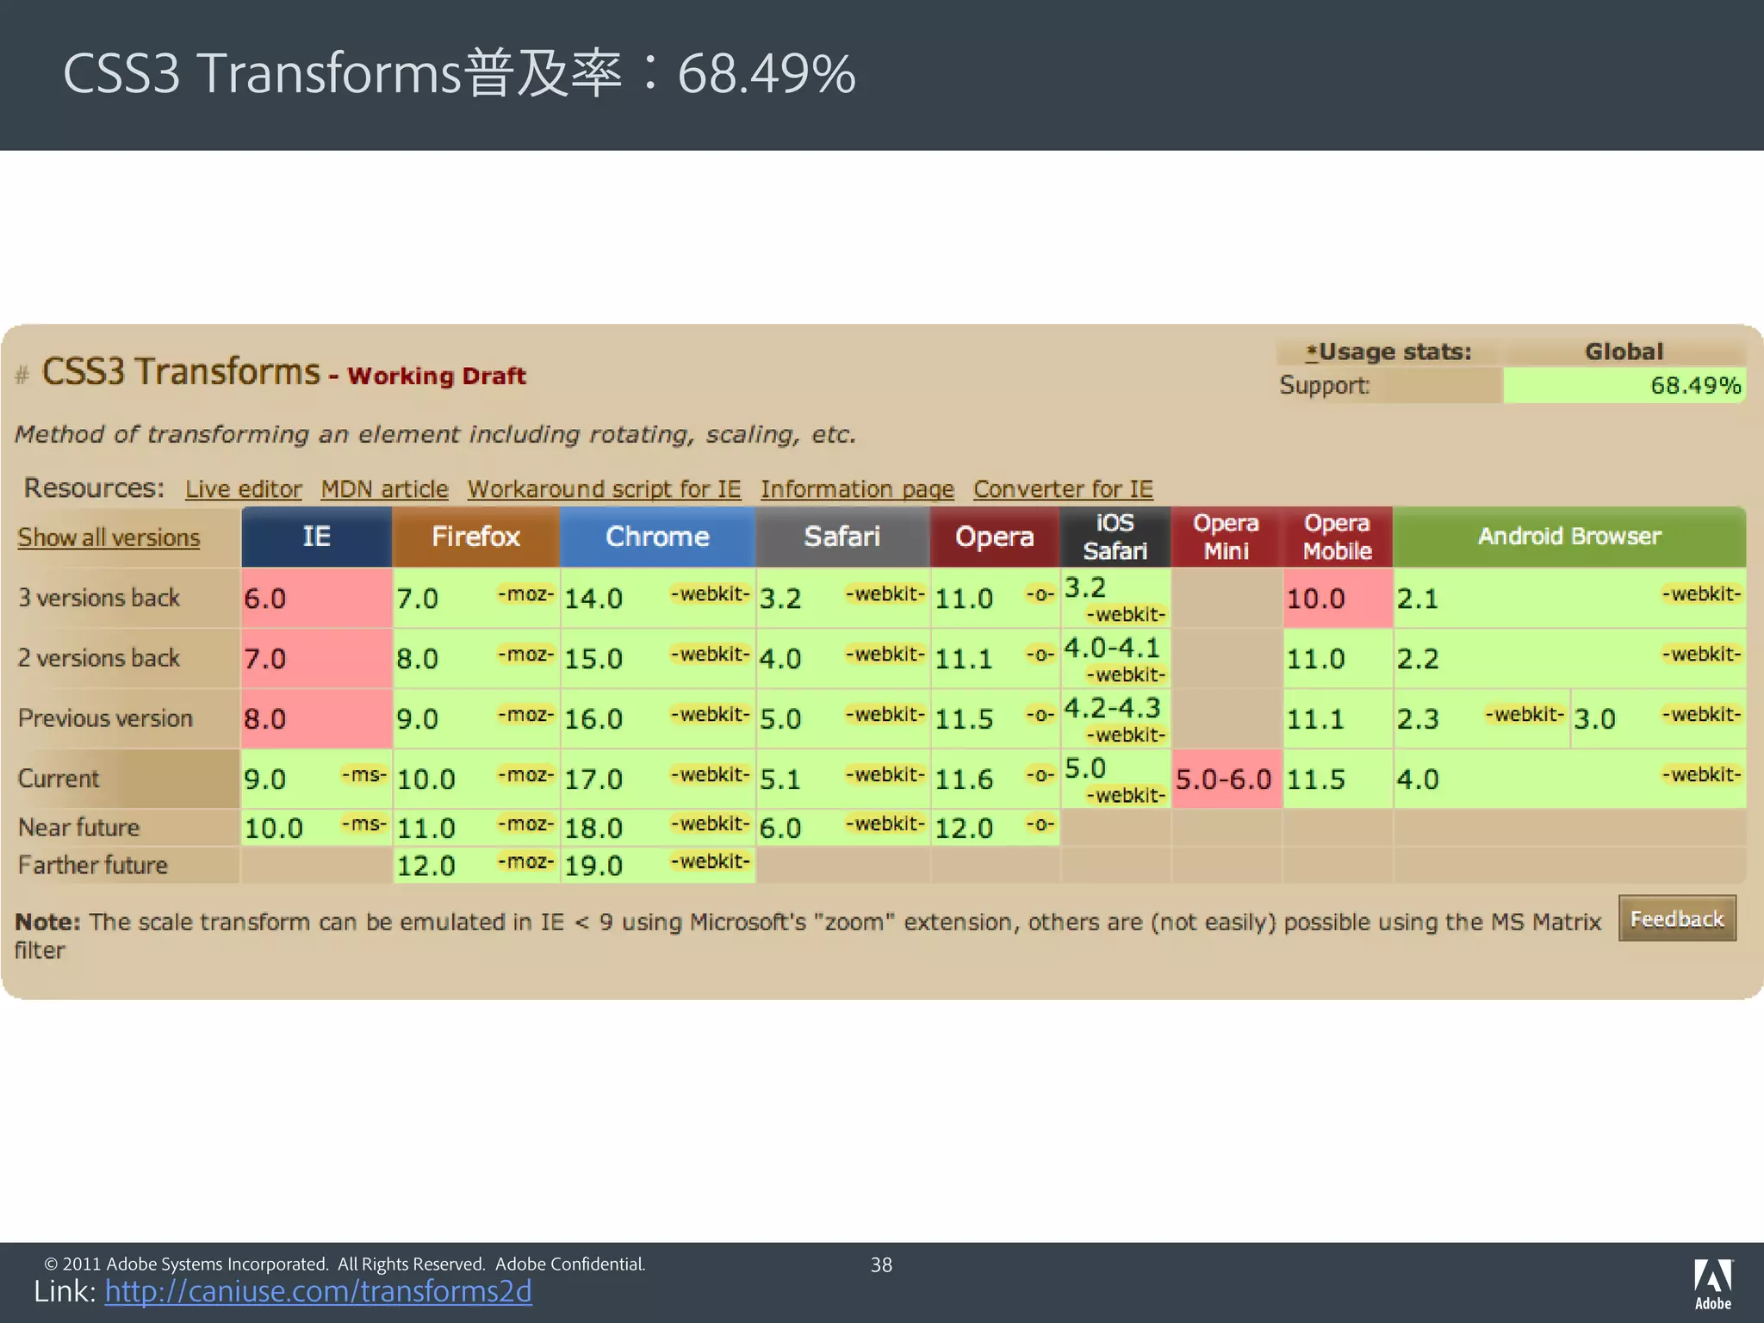Screen dimensions: 1764x1323
Task: Select the Firefox column header
Action: pos(475,537)
